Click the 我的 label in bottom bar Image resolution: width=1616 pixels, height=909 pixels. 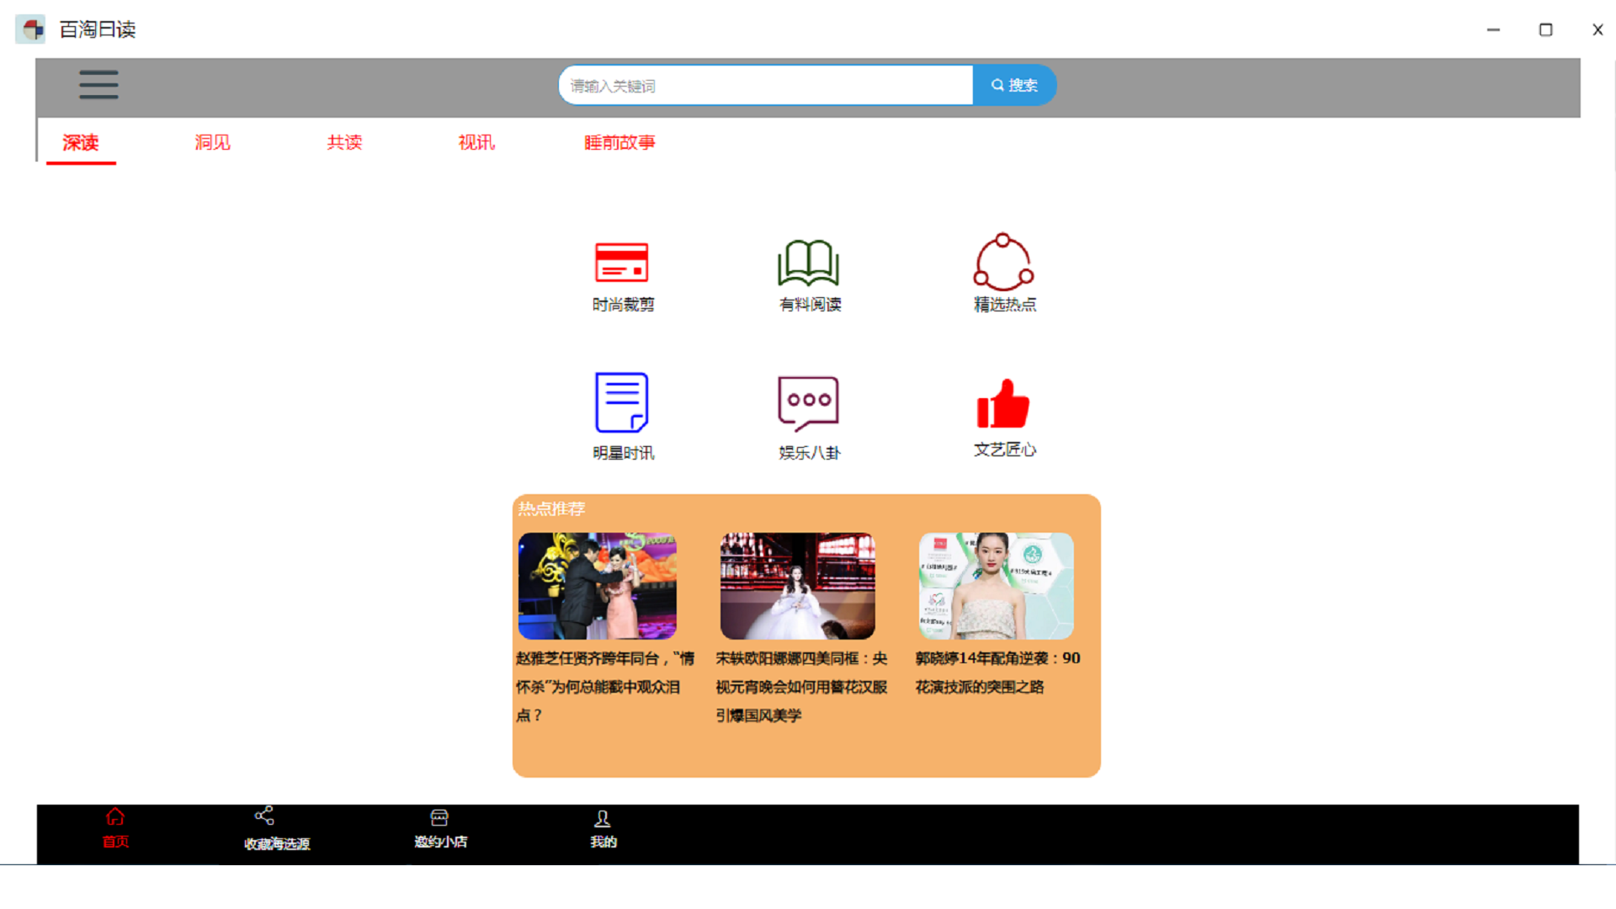coord(603,842)
